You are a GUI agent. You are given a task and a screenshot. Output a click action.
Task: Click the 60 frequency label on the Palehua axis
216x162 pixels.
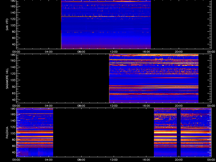pyautogui.click(x=13, y=146)
